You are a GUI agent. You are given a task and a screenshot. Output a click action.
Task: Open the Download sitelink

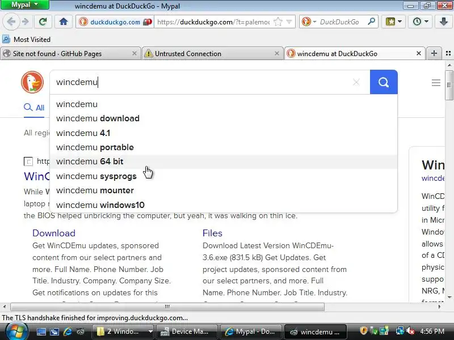54,233
